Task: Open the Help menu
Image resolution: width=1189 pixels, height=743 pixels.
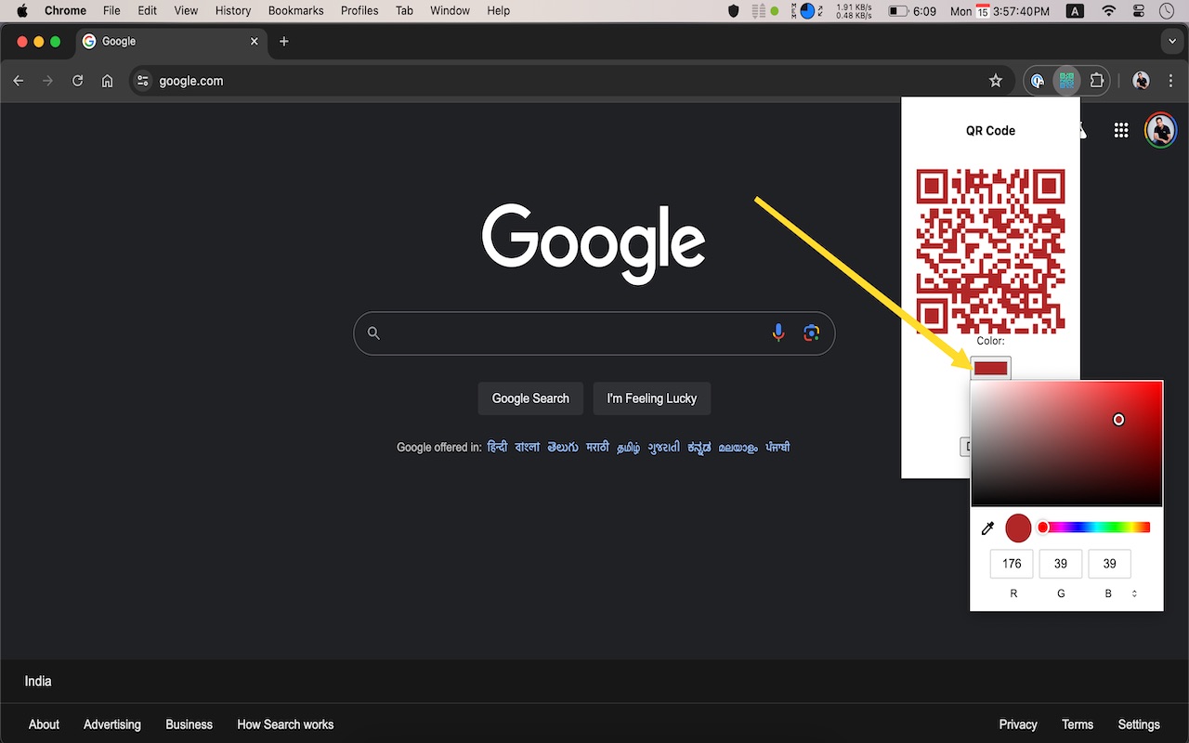Action: (x=499, y=11)
